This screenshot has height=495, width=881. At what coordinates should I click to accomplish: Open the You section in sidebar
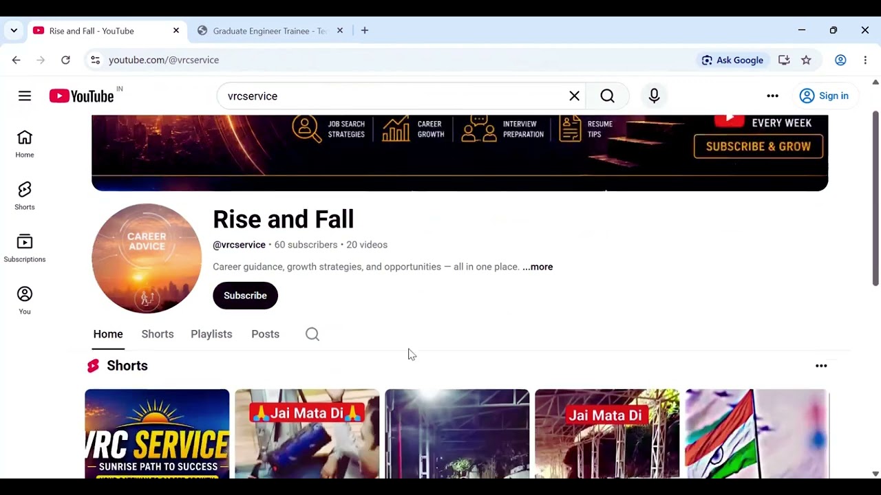(25, 301)
